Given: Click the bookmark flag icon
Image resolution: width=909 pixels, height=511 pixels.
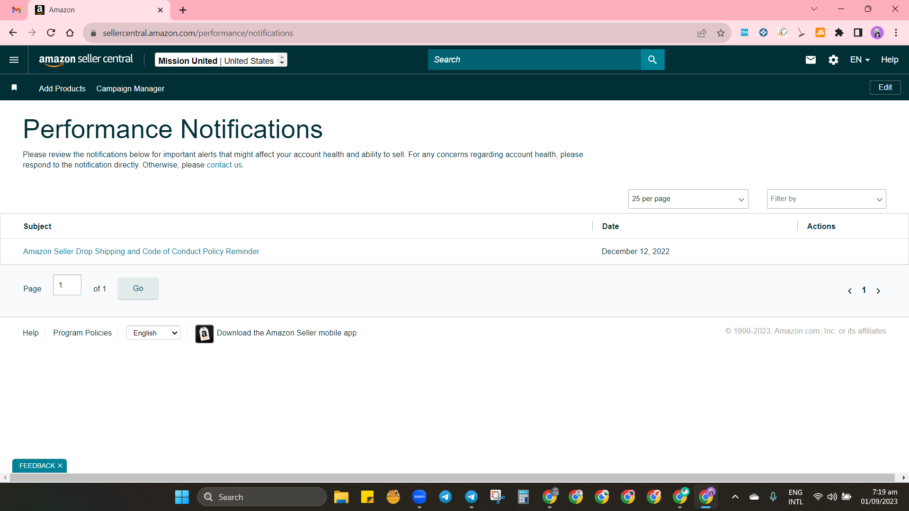Looking at the screenshot, I should click(14, 88).
